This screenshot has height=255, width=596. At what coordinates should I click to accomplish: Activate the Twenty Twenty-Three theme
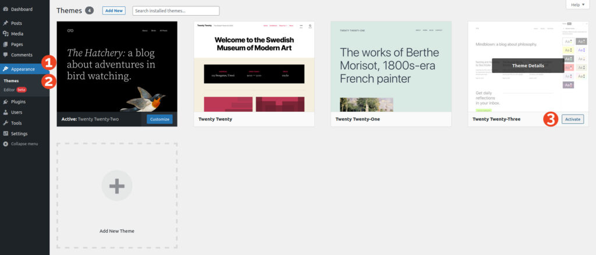pos(573,119)
